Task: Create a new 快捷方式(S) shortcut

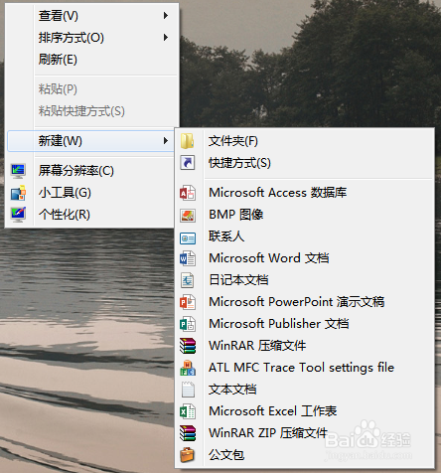Action: pos(305,163)
